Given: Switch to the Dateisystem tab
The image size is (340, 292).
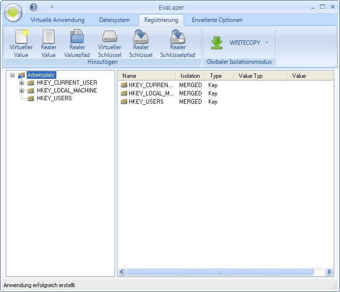Looking at the screenshot, I should [x=114, y=20].
